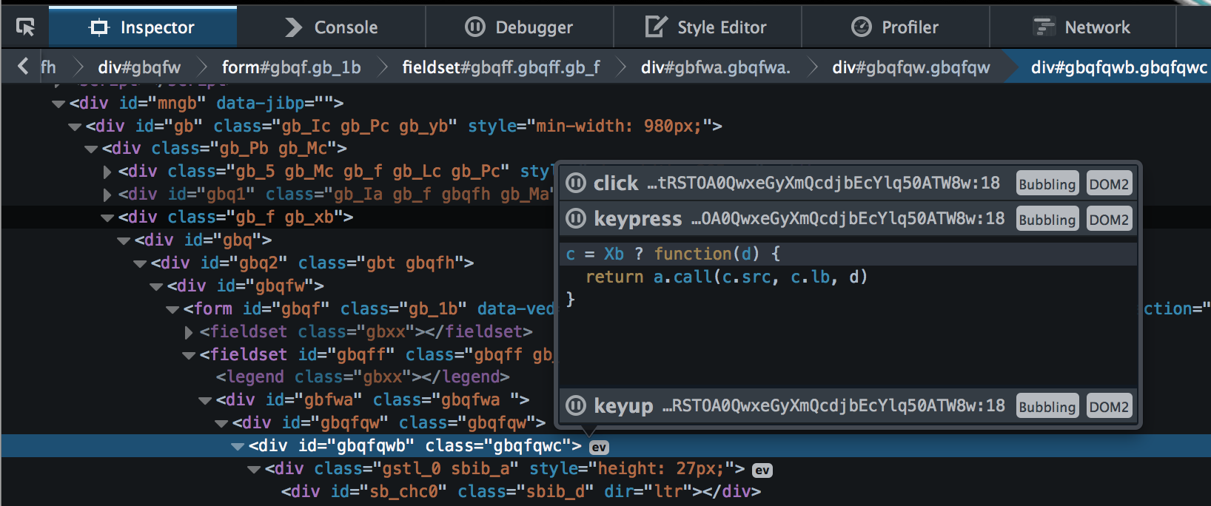Open keypress handler in the debugger
The image size is (1211, 506).
576,219
